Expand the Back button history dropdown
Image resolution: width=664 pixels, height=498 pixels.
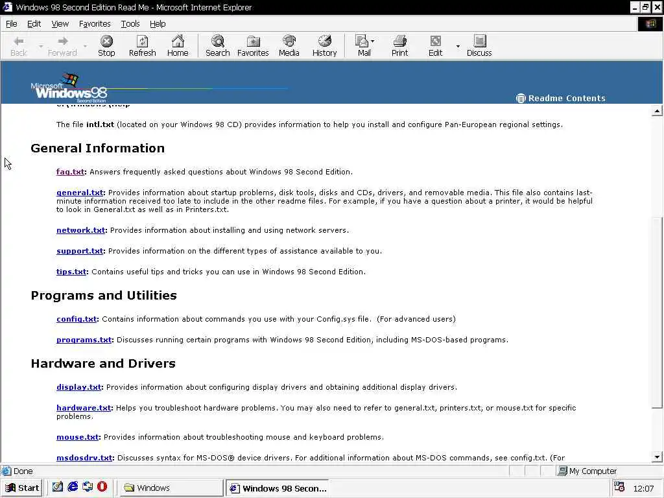coord(41,46)
